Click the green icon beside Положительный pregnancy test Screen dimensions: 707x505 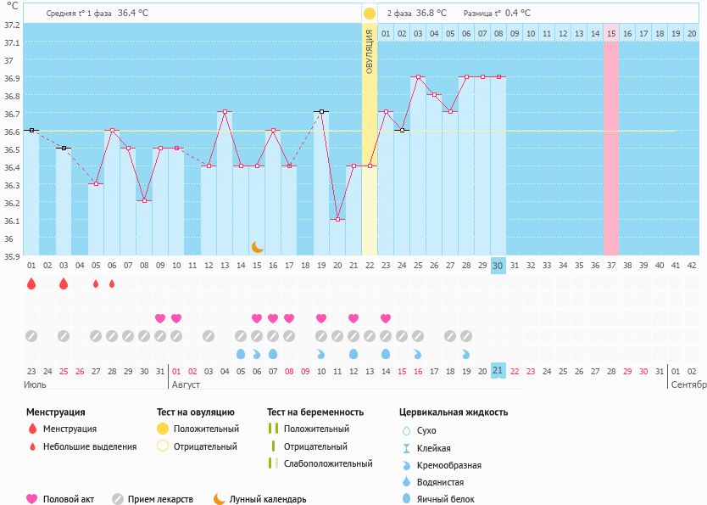273,429
